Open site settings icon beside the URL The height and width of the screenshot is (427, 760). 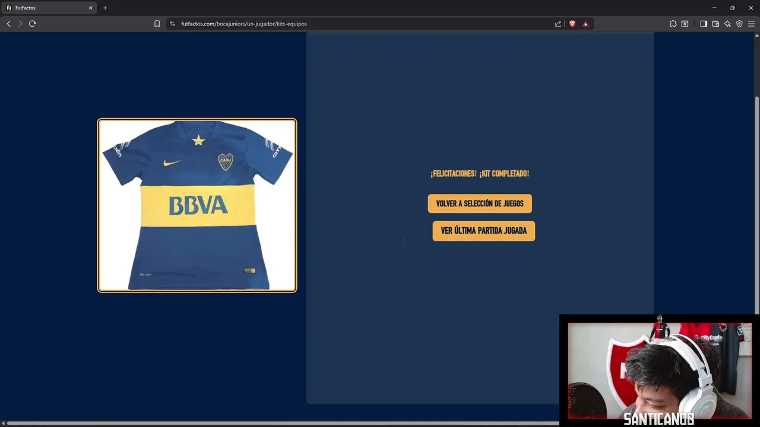(172, 24)
